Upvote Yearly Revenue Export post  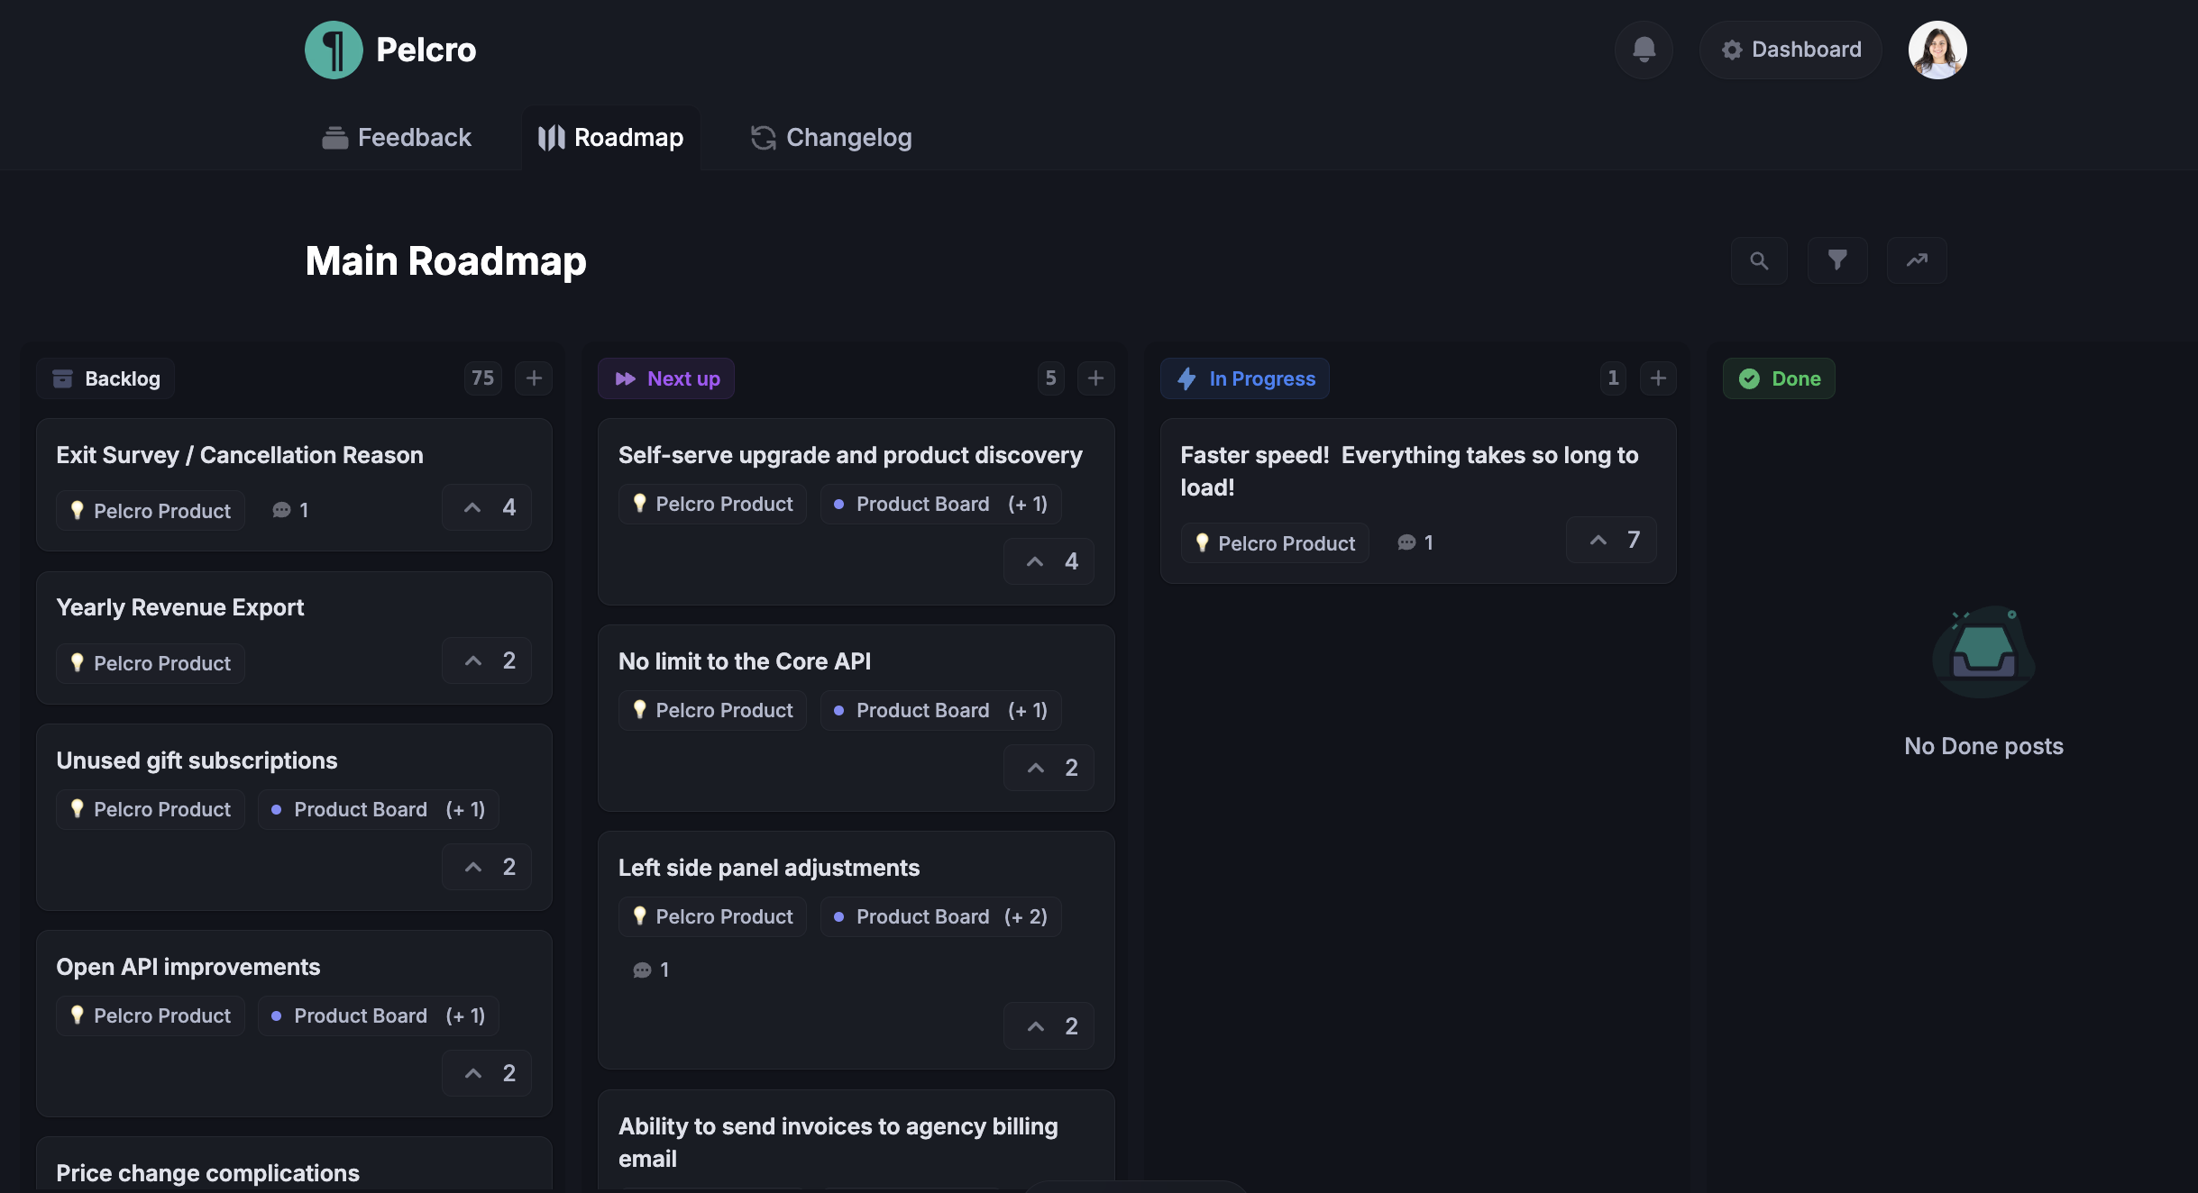click(487, 660)
